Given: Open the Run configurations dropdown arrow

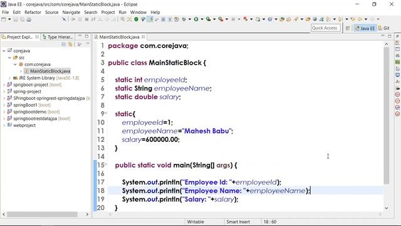Looking at the screenshot, I should coord(202,19).
